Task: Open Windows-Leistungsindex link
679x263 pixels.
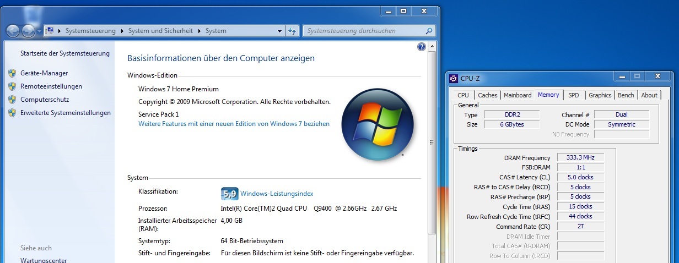Action: [277, 194]
